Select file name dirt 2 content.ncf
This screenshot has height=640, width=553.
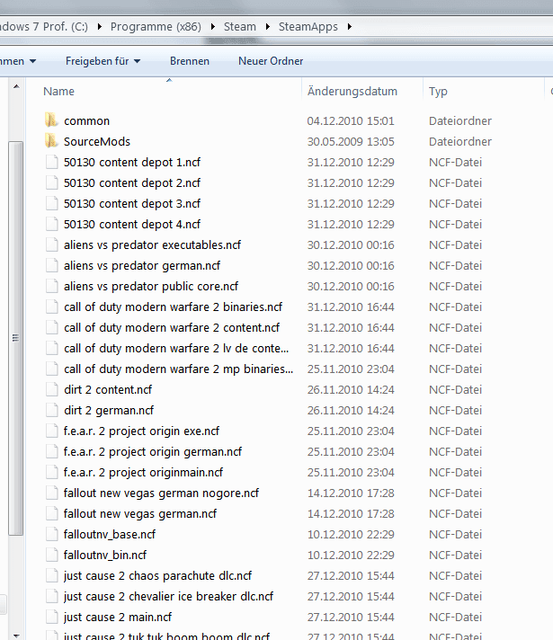(108, 390)
